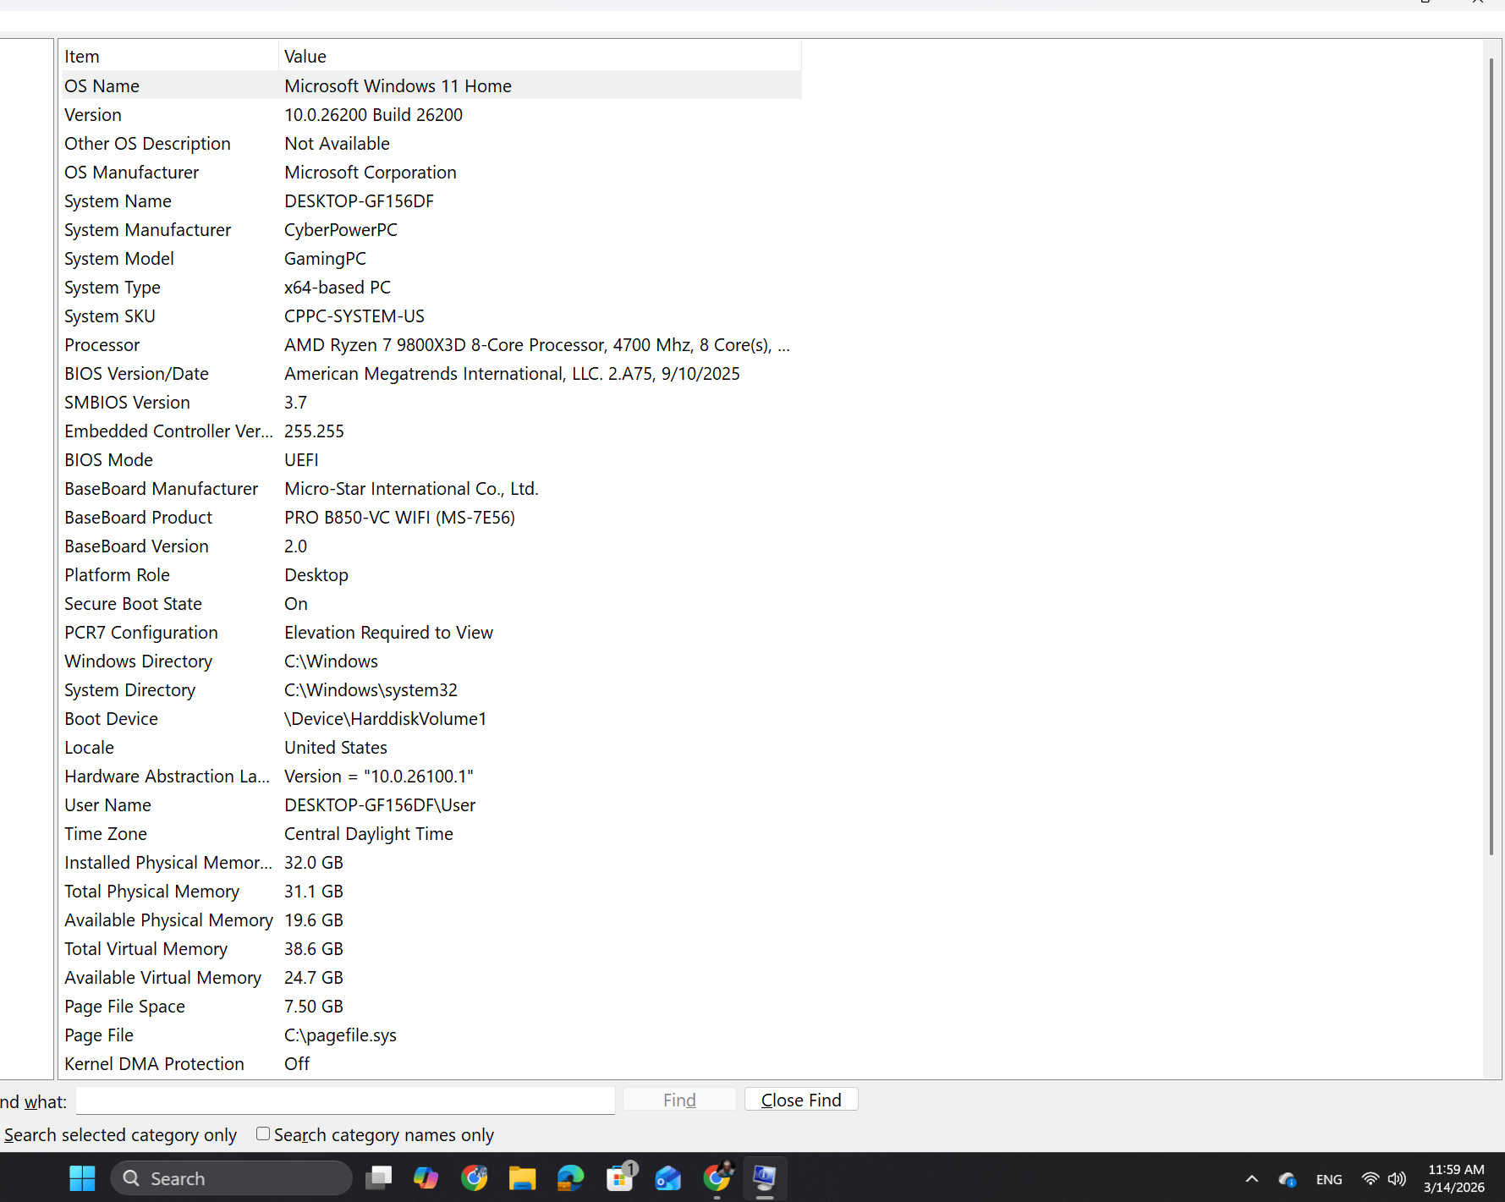
Task: Tick the Search category names only checkbox
Action: 263,1133
